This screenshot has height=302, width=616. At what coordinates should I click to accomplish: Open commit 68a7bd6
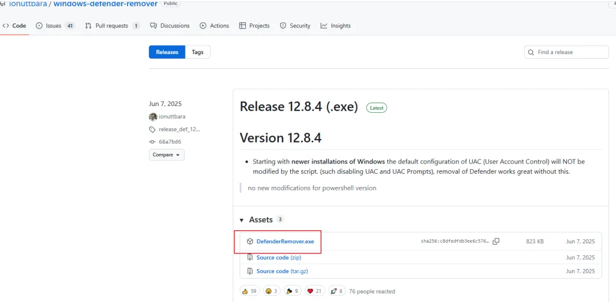(x=170, y=142)
